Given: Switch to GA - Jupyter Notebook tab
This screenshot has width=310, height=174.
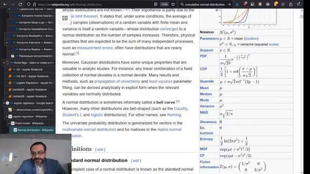Looking at the screenshot, I should tap(29, 70).
